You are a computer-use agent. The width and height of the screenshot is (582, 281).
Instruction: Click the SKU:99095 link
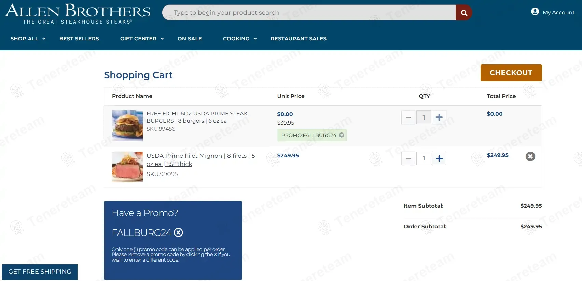click(162, 174)
